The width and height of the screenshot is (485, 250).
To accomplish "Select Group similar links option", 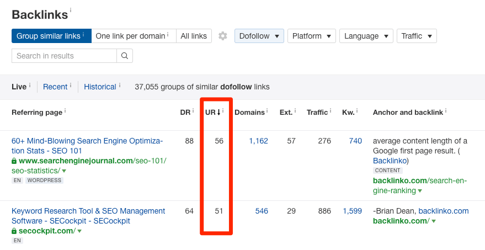I will (51, 36).
